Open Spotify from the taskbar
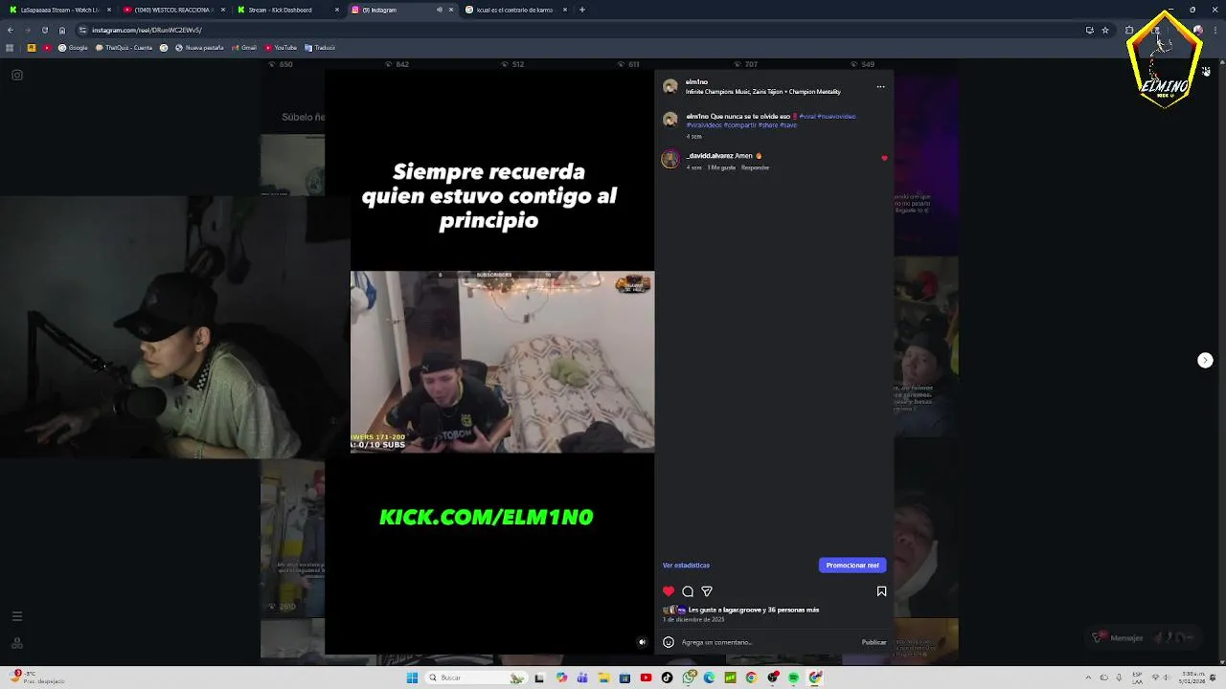Viewport: 1226px width, 689px height. pyautogui.click(x=793, y=678)
